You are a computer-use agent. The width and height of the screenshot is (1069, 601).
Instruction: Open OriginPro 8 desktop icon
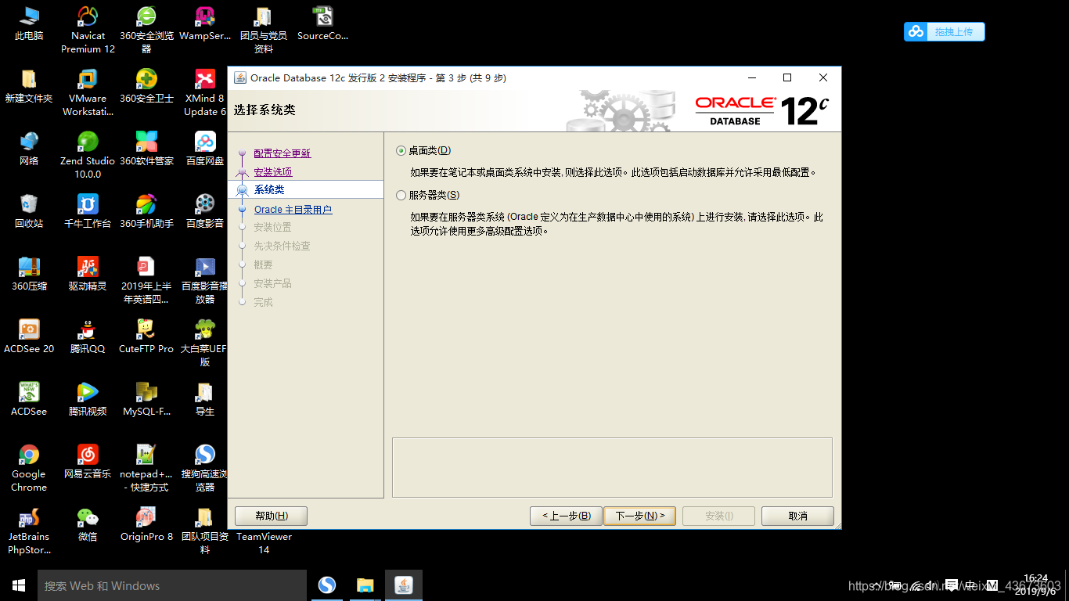point(146,525)
